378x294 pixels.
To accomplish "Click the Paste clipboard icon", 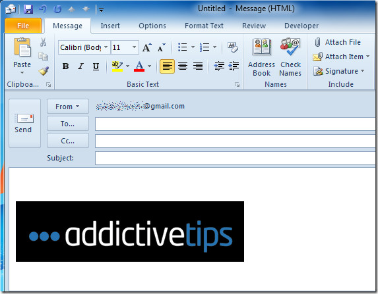I will point(22,47).
